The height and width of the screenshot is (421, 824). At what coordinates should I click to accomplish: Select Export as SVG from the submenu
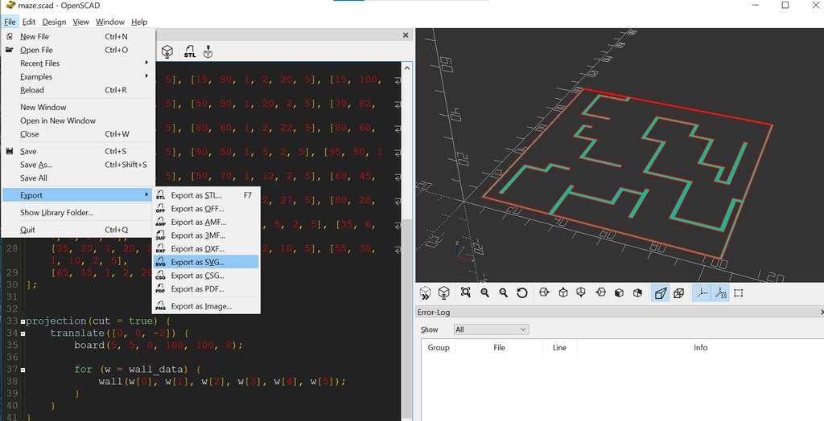pyautogui.click(x=206, y=262)
